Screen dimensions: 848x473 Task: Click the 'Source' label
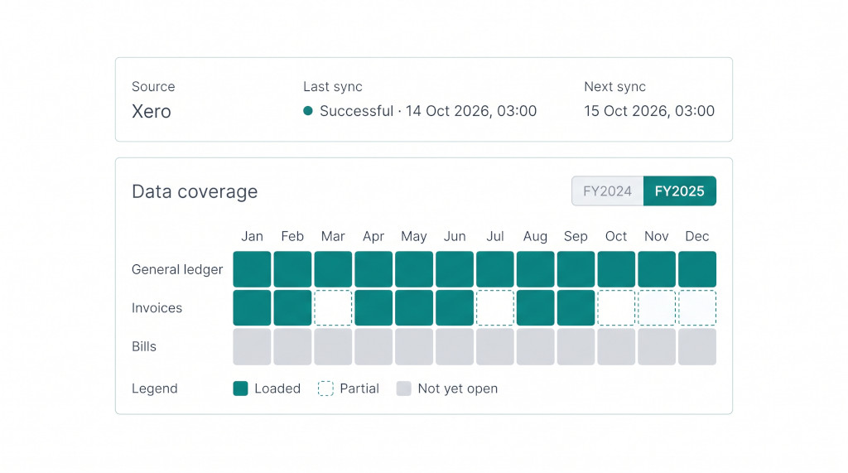coord(153,87)
